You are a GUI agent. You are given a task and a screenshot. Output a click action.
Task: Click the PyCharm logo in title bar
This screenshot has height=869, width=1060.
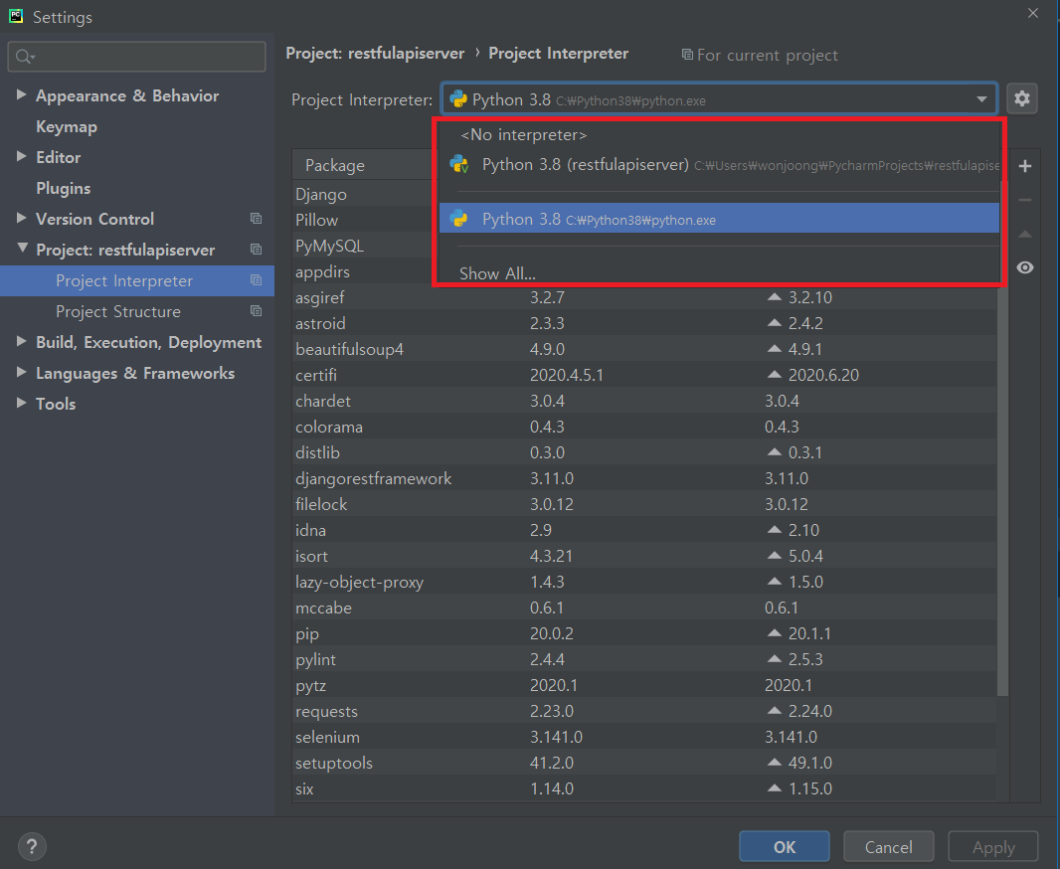click(x=16, y=16)
